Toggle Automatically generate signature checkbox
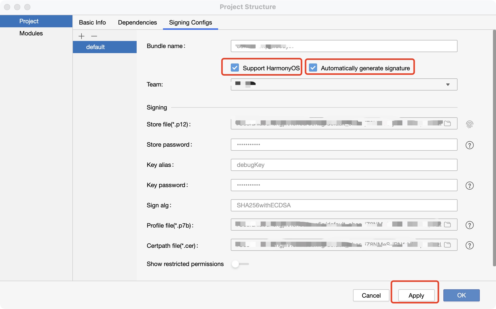 pos(313,68)
